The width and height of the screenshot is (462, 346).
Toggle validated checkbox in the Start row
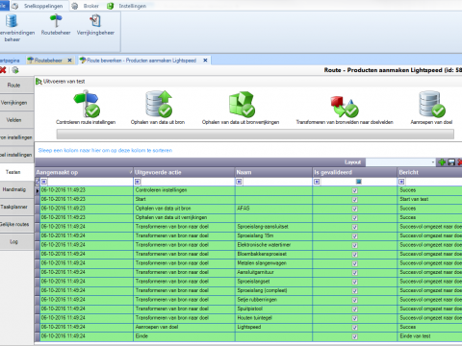(355, 200)
